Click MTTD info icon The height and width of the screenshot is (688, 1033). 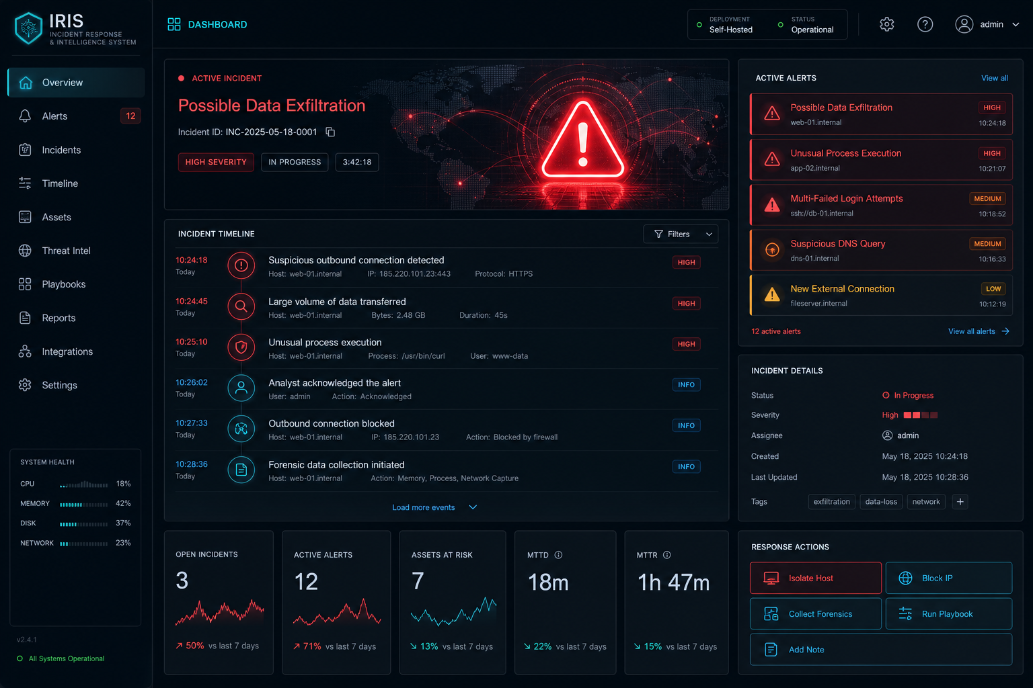pyautogui.click(x=558, y=555)
